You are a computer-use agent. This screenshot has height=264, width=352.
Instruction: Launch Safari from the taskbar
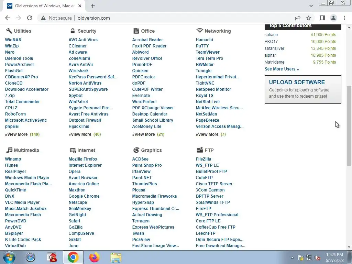click(30, 257)
